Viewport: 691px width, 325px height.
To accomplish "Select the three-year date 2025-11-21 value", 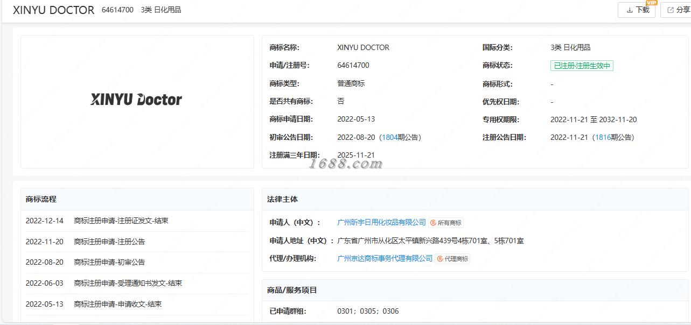I will pos(356,155).
